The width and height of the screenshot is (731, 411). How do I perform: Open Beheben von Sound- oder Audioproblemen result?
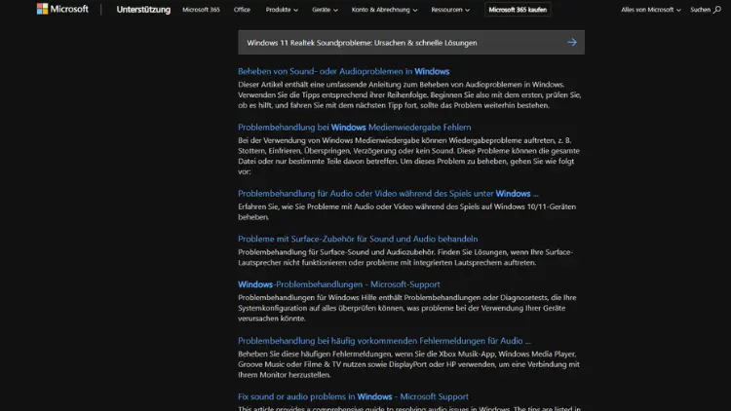click(344, 71)
